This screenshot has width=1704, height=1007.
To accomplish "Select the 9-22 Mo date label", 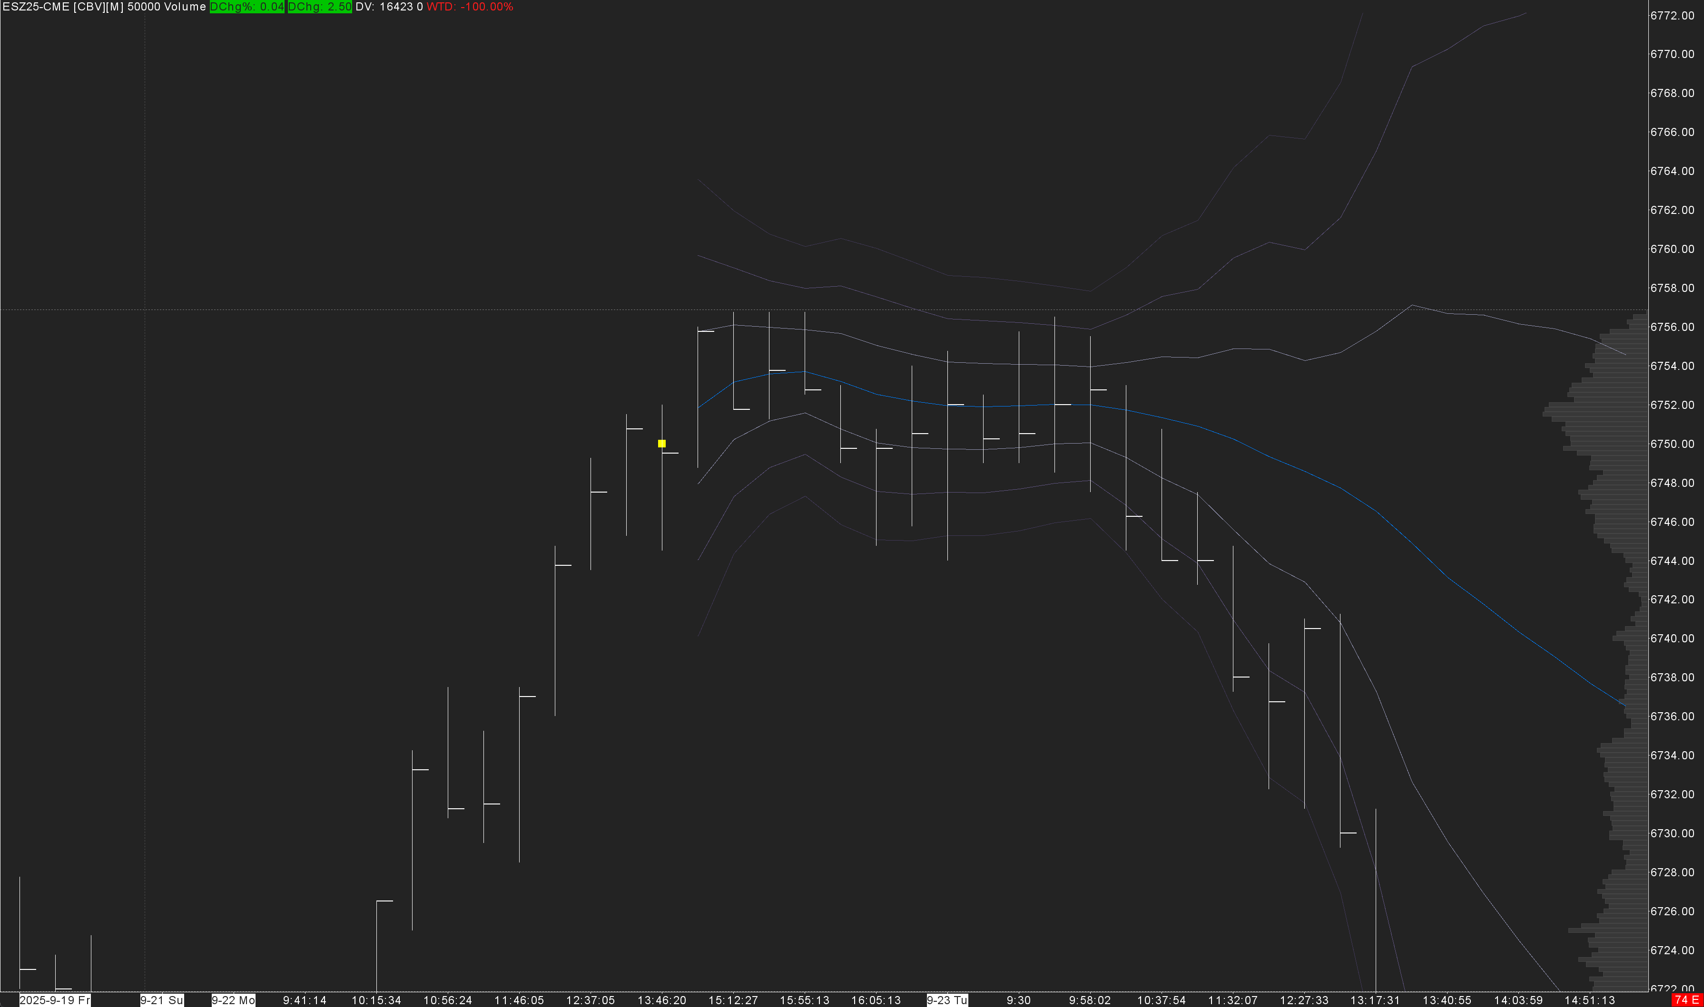I will pos(233,1000).
